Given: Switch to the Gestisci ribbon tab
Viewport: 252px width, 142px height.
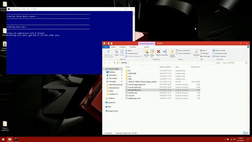Looking at the screenshot, I should pos(146,47).
